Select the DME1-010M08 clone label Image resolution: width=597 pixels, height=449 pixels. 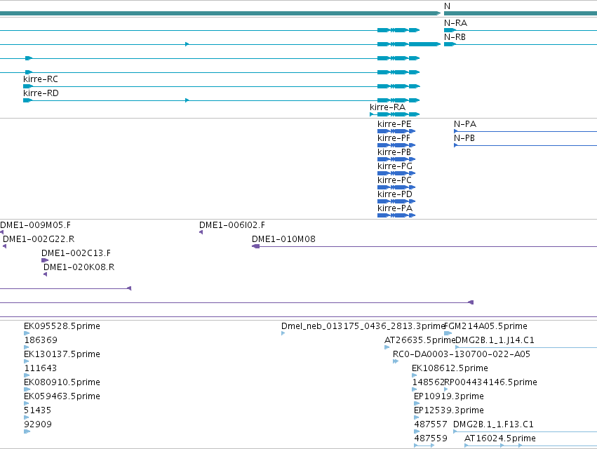[283, 239]
